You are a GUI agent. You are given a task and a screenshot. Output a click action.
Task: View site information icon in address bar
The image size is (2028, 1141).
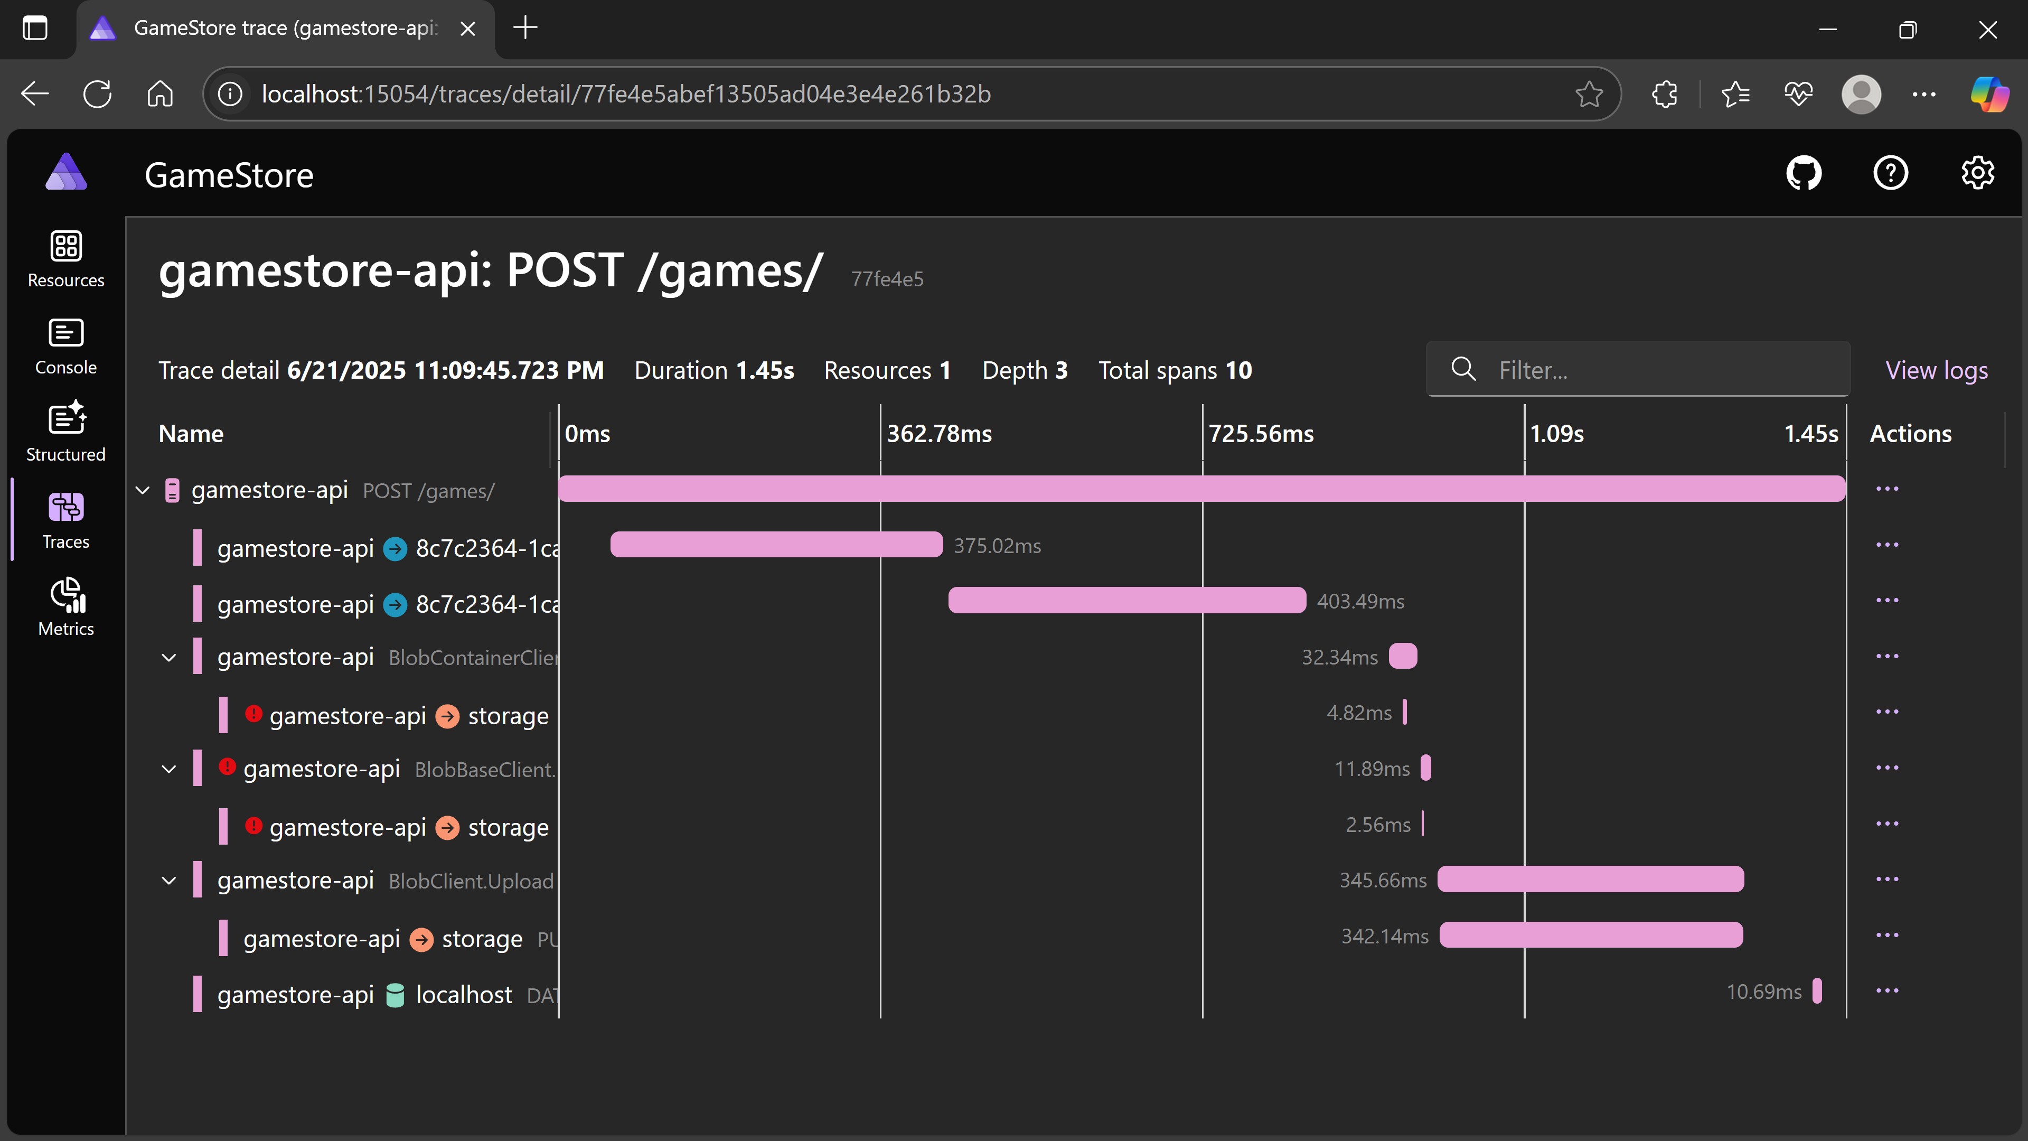click(x=230, y=95)
